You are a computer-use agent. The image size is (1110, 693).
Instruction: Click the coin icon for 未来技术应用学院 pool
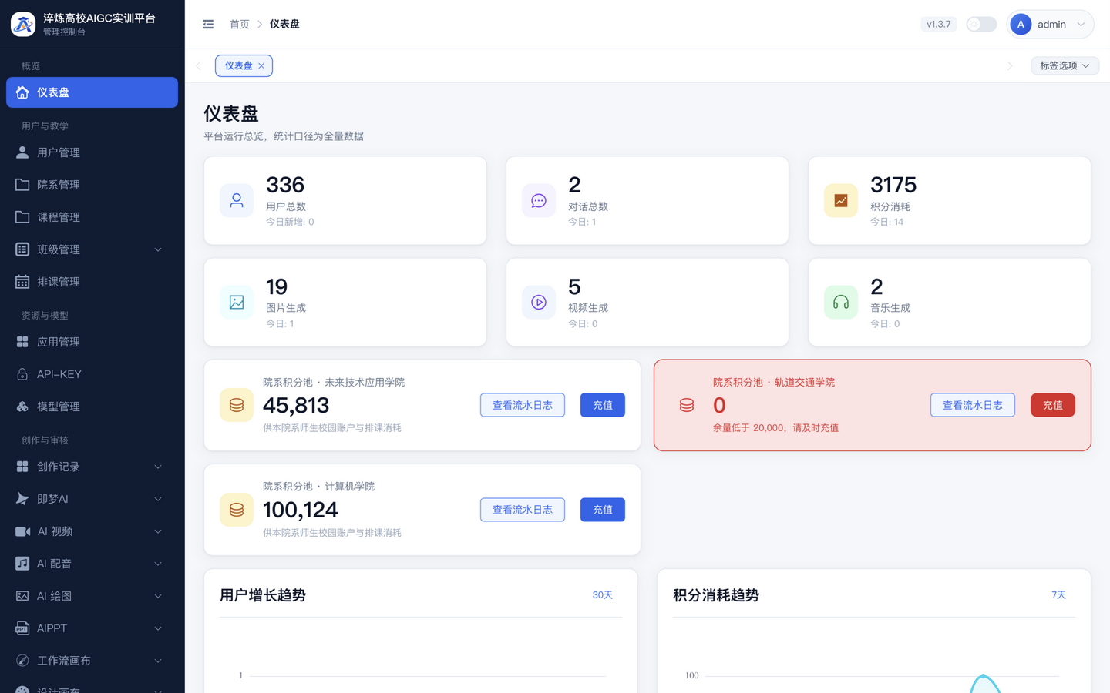click(x=237, y=405)
